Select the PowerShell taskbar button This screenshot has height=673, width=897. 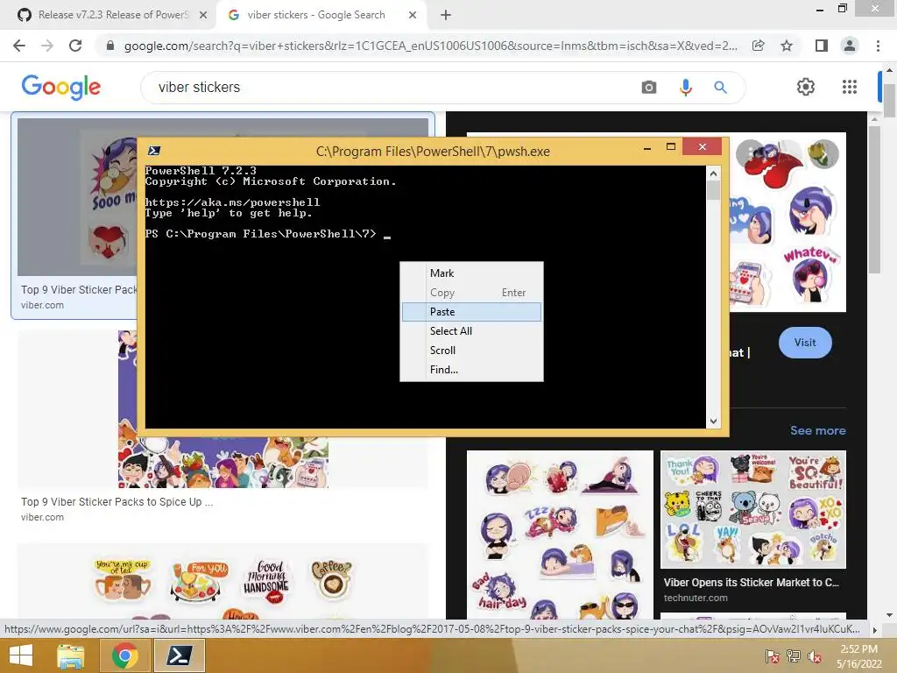[179, 655]
